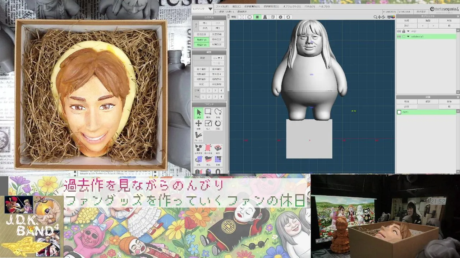Click the viewport refresh circular arrow icon
The height and width of the screenshot is (258, 460).
(288, 17)
